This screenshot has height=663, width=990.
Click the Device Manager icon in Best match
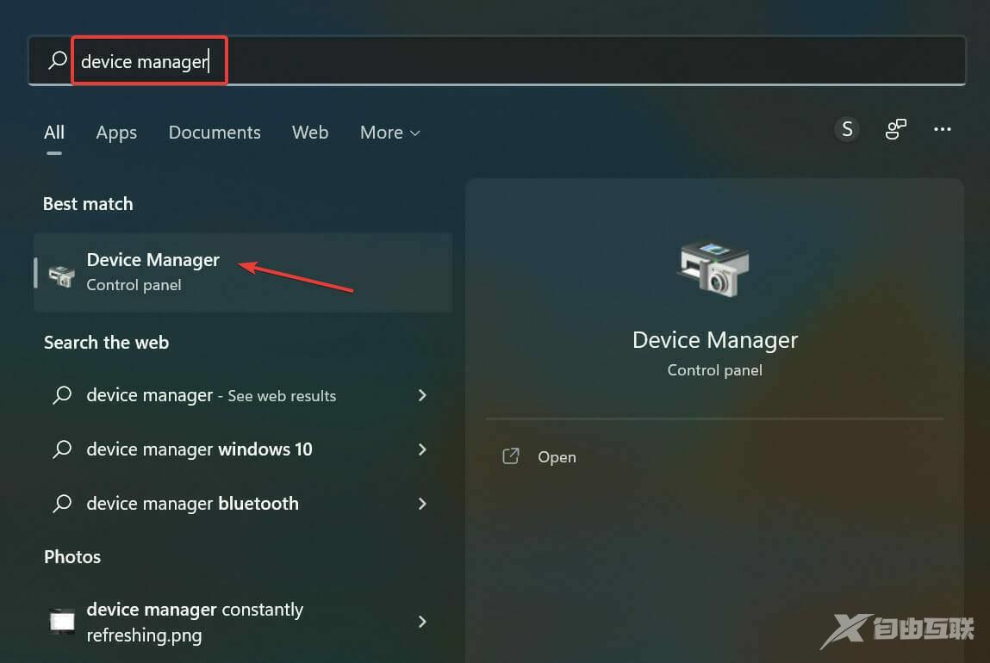point(61,275)
